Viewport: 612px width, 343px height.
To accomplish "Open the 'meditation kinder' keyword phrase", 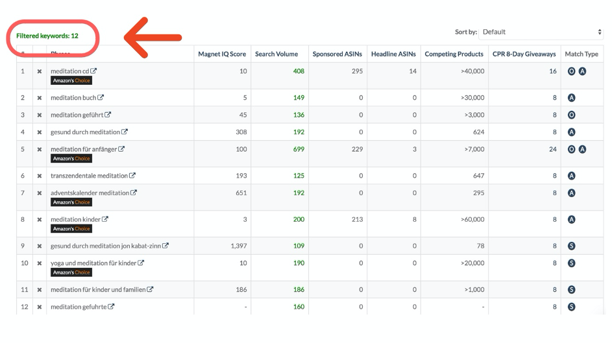I will [x=75, y=219].
